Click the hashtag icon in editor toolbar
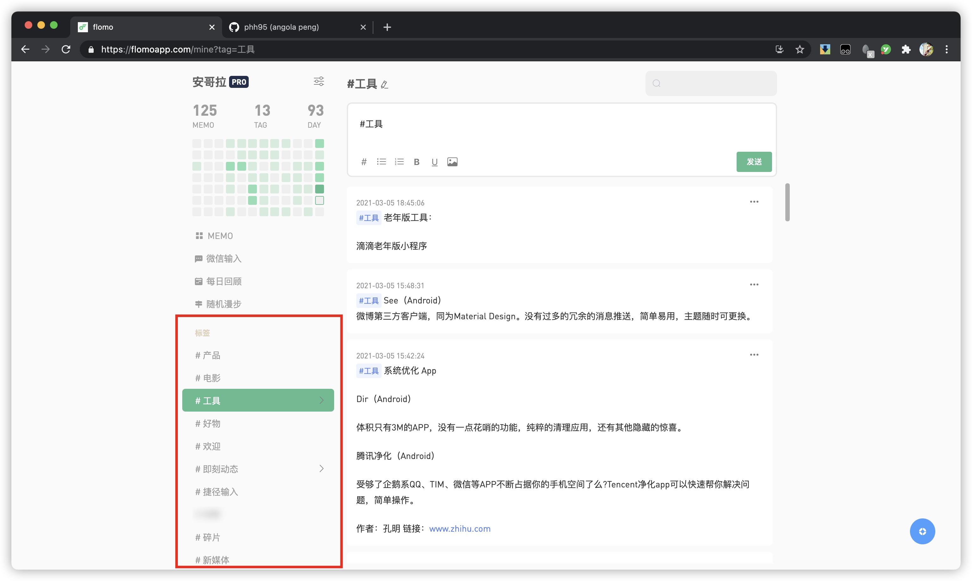972x581 pixels. (x=364, y=162)
